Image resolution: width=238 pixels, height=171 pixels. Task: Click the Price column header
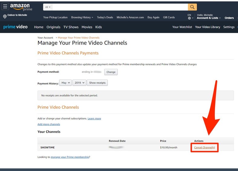click(x=163, y=141)
